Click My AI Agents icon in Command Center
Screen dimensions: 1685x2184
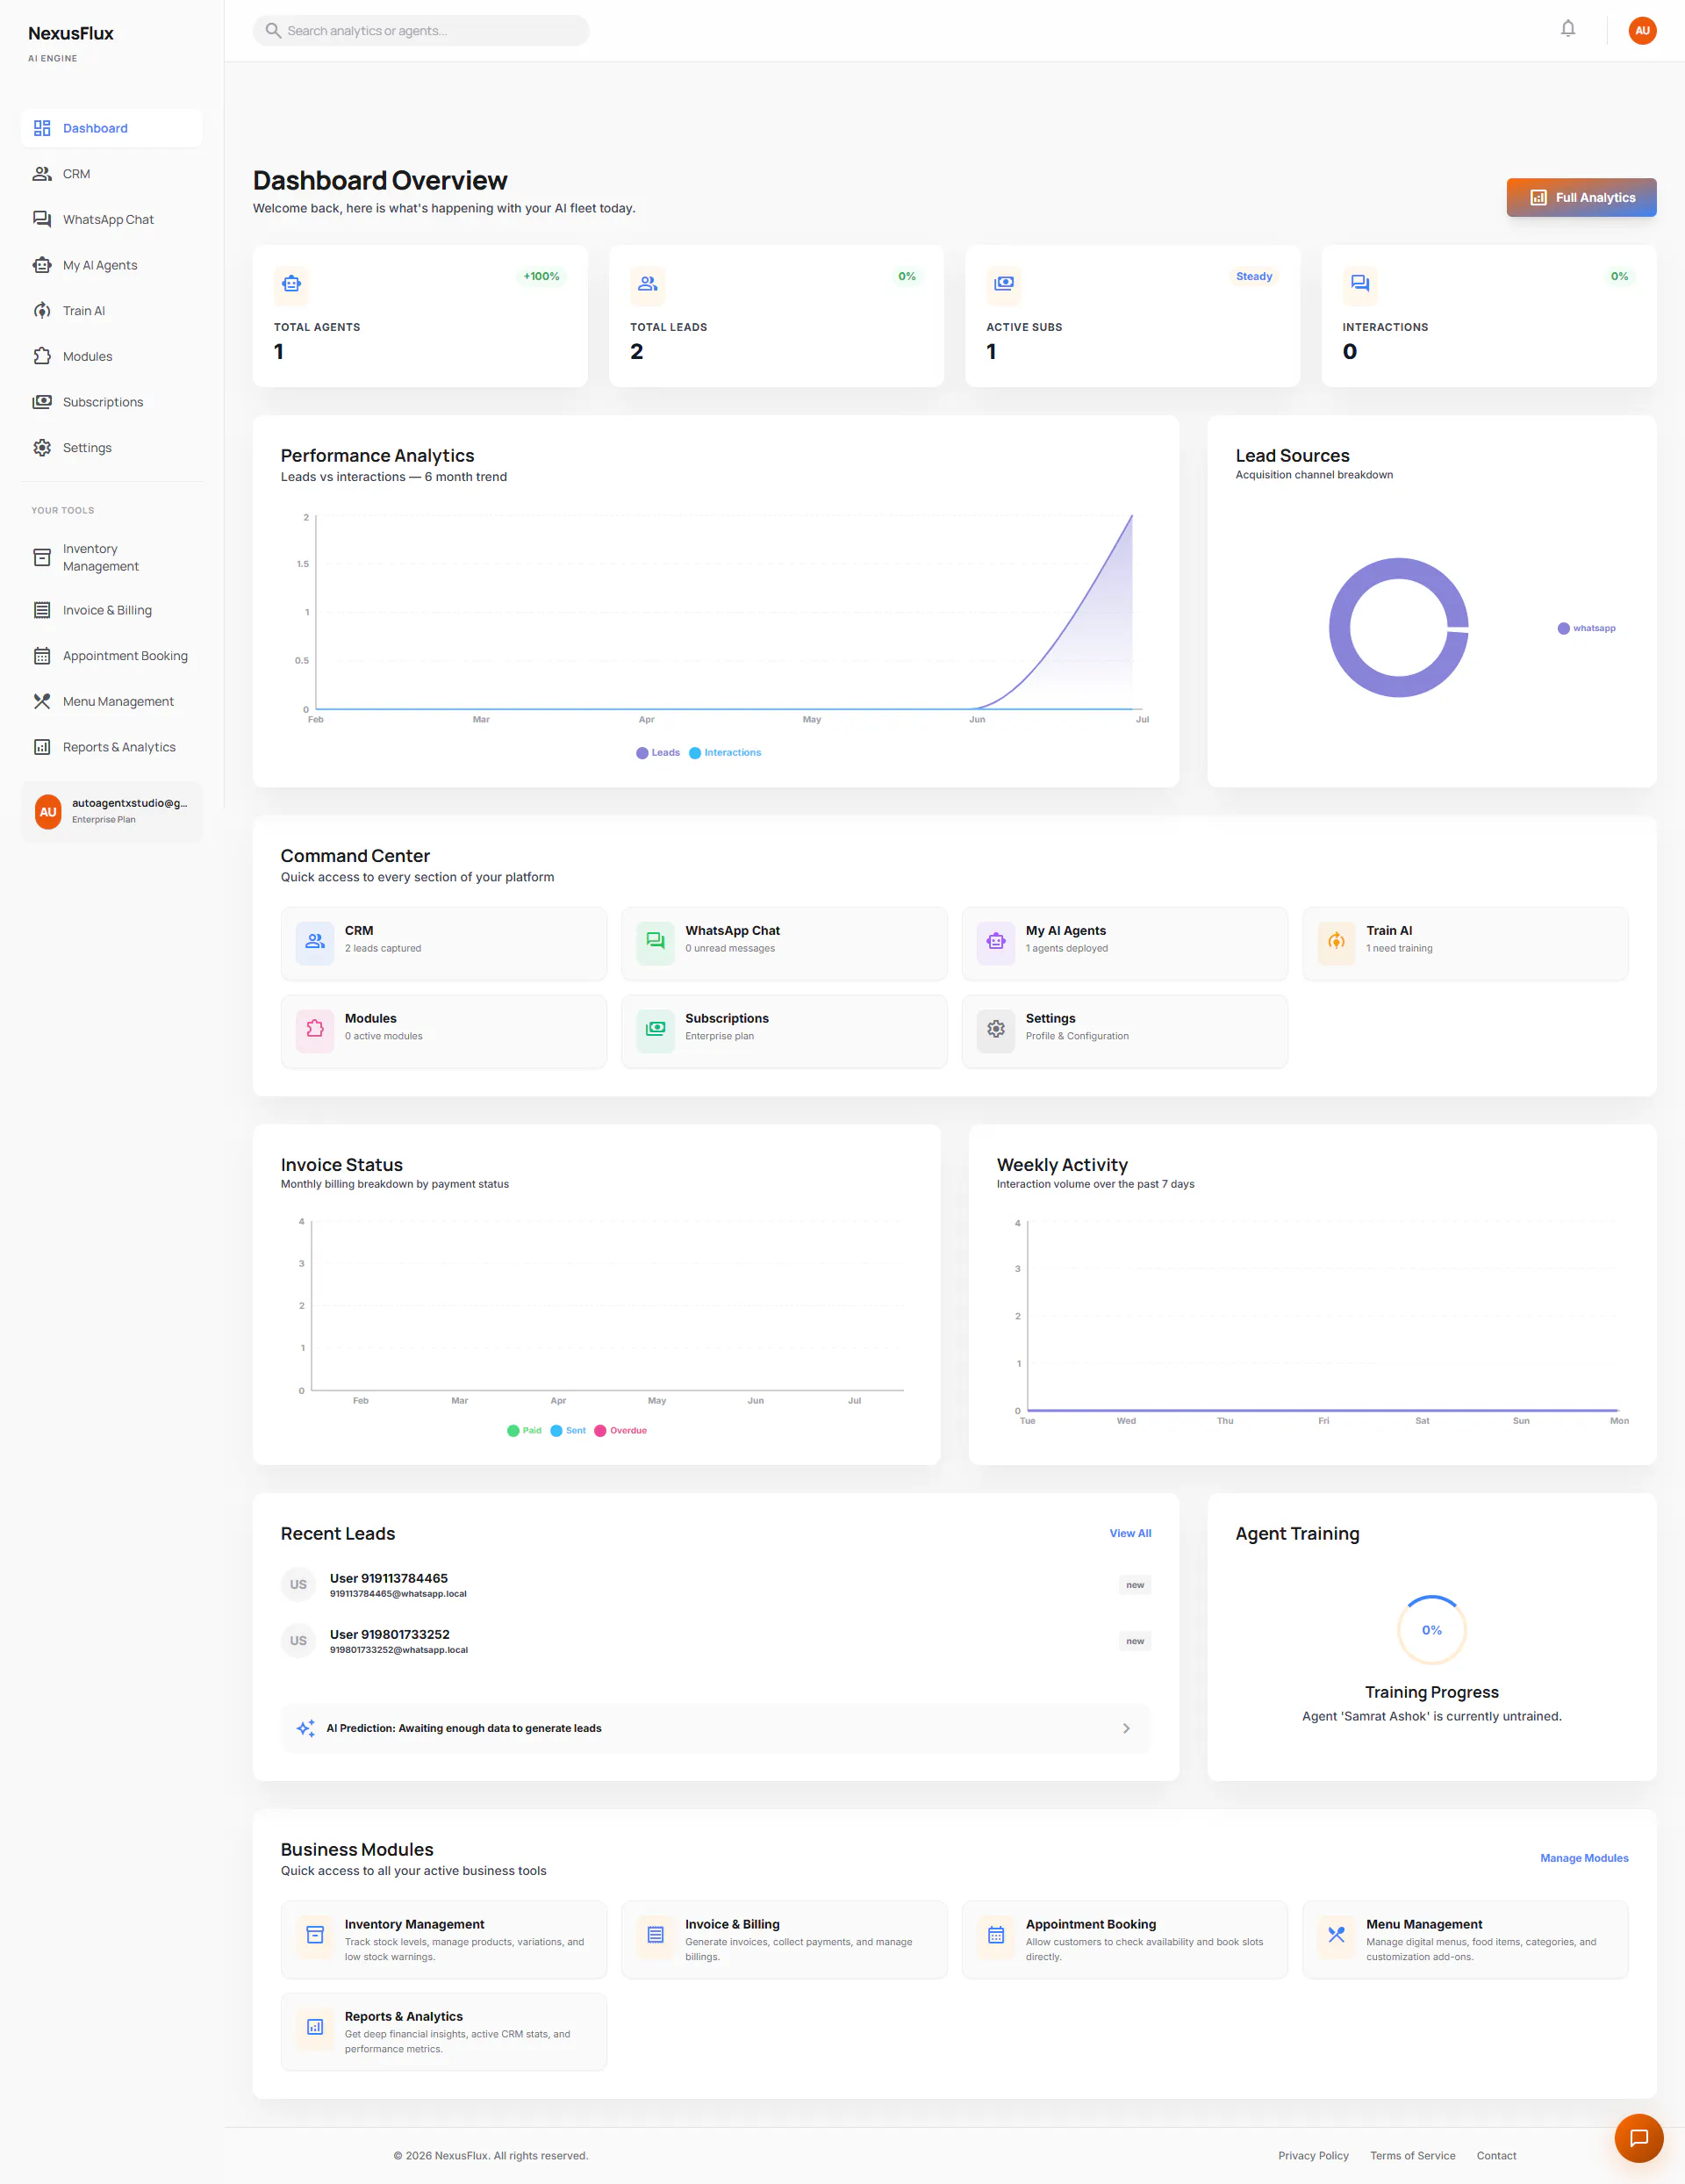coord(996,942)
